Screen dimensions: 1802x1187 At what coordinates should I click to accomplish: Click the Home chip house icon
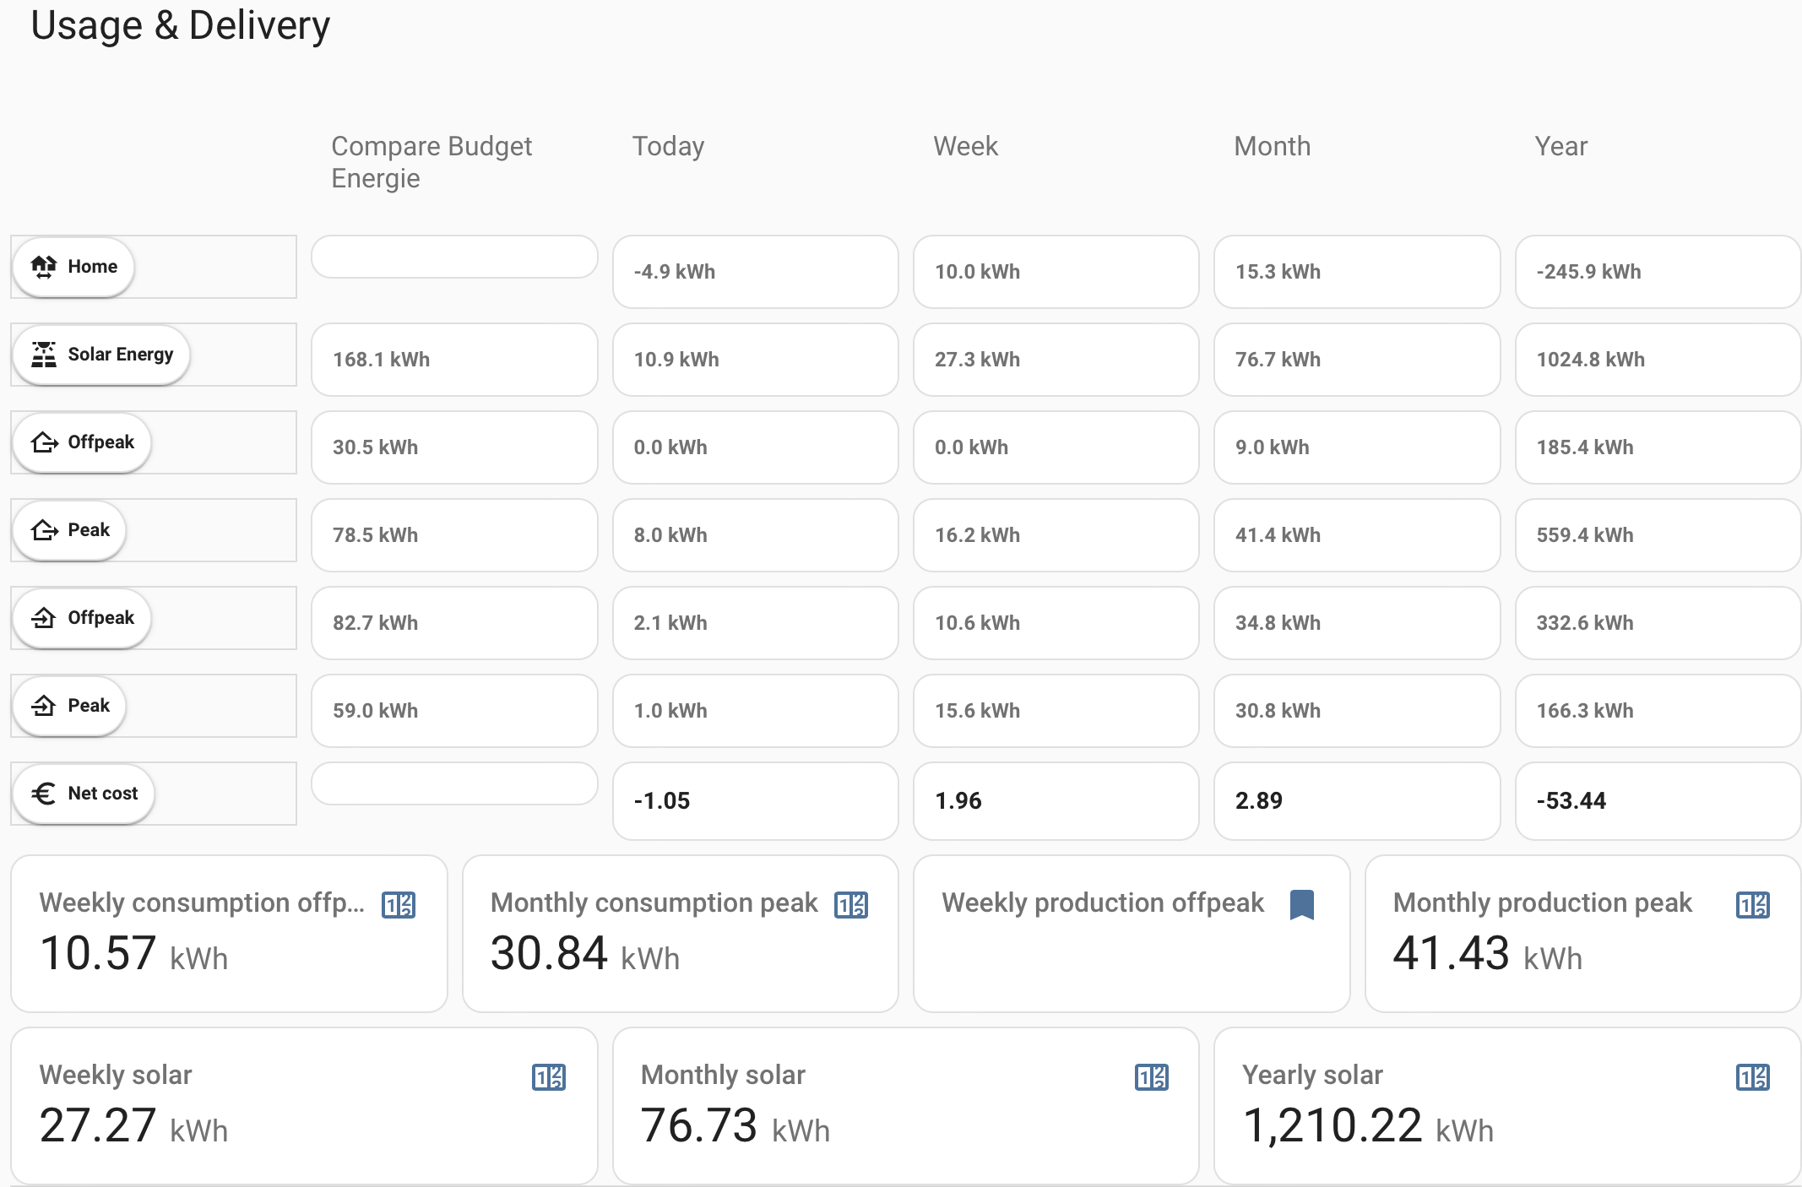[x=44, y=267]
